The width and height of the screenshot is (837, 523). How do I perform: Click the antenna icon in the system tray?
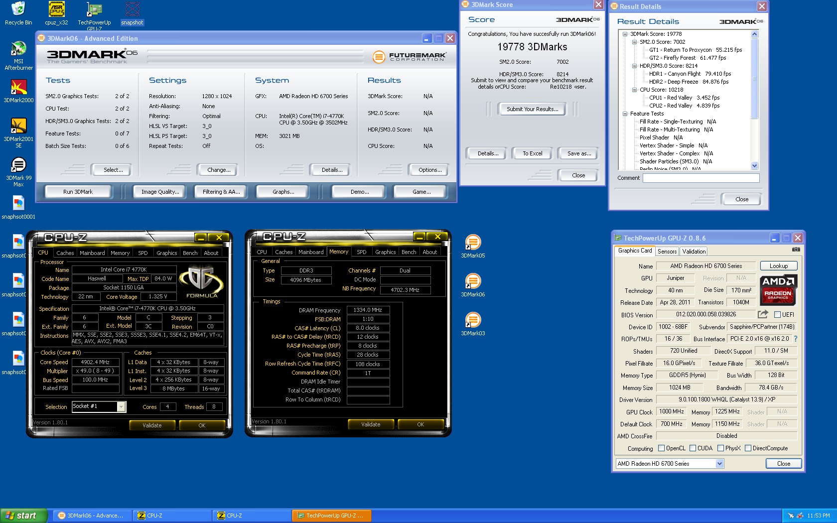pos(791,516)
